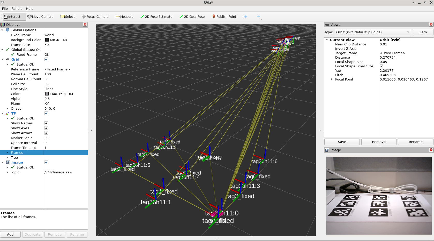
Task: Activate the Move Camera tool
Action: click(x=41, y=17)
